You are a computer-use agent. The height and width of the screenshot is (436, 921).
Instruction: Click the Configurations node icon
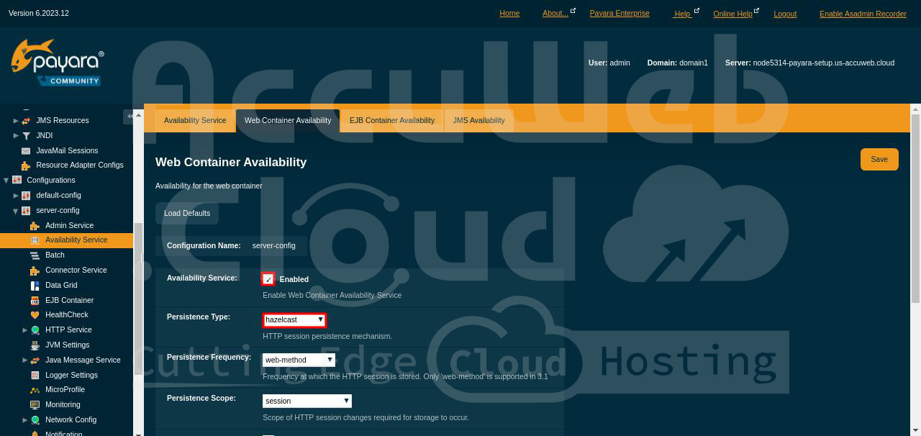coord(17,180)
